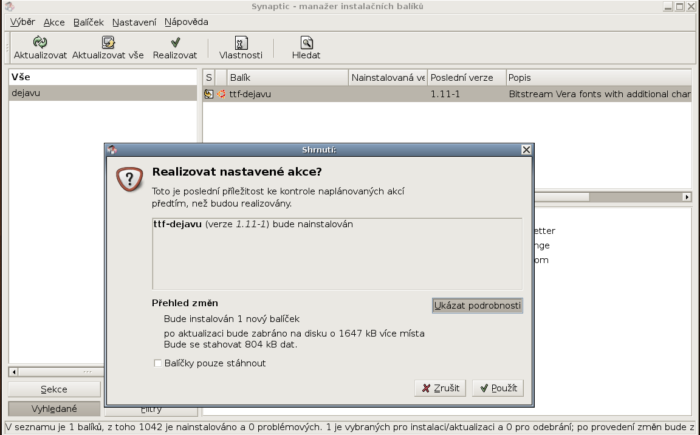Click the status icon of ttf-dejavu
700x435 pixels.
pos(209,94)
